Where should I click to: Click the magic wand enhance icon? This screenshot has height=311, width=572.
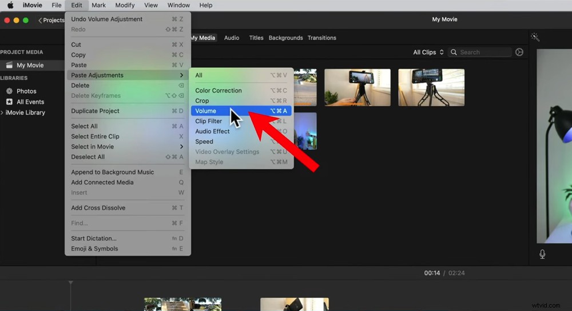[535, 37]
